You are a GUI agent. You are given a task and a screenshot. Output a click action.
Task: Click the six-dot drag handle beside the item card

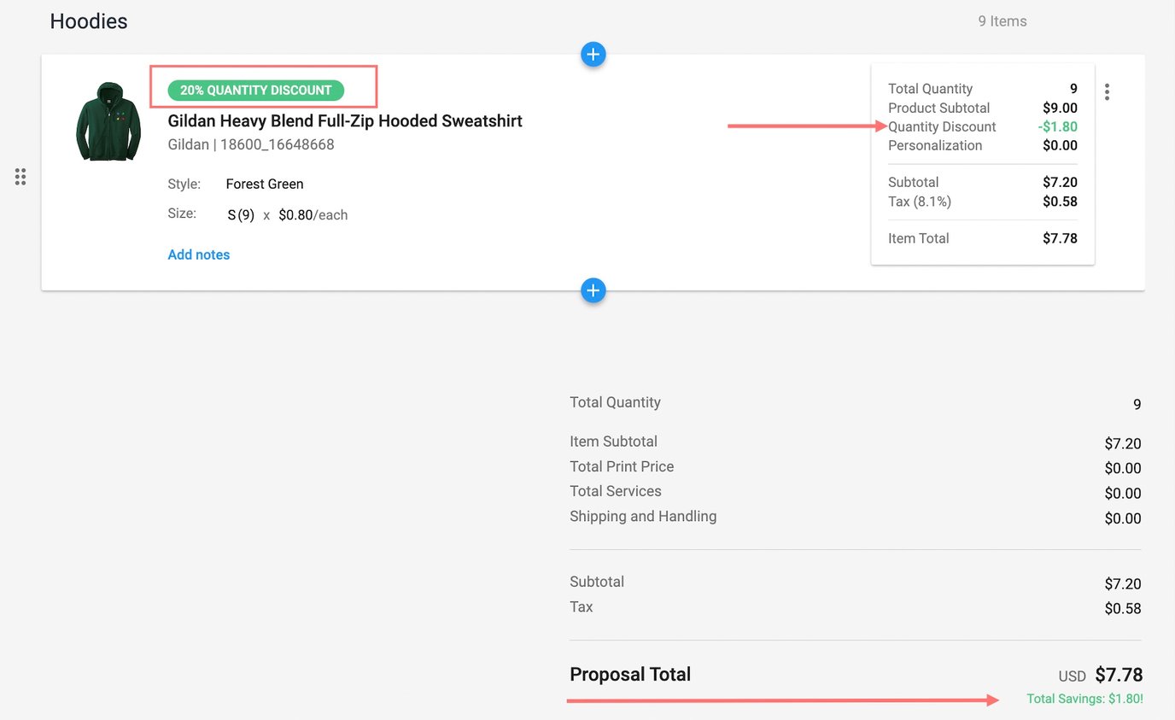tap(20, 177)
